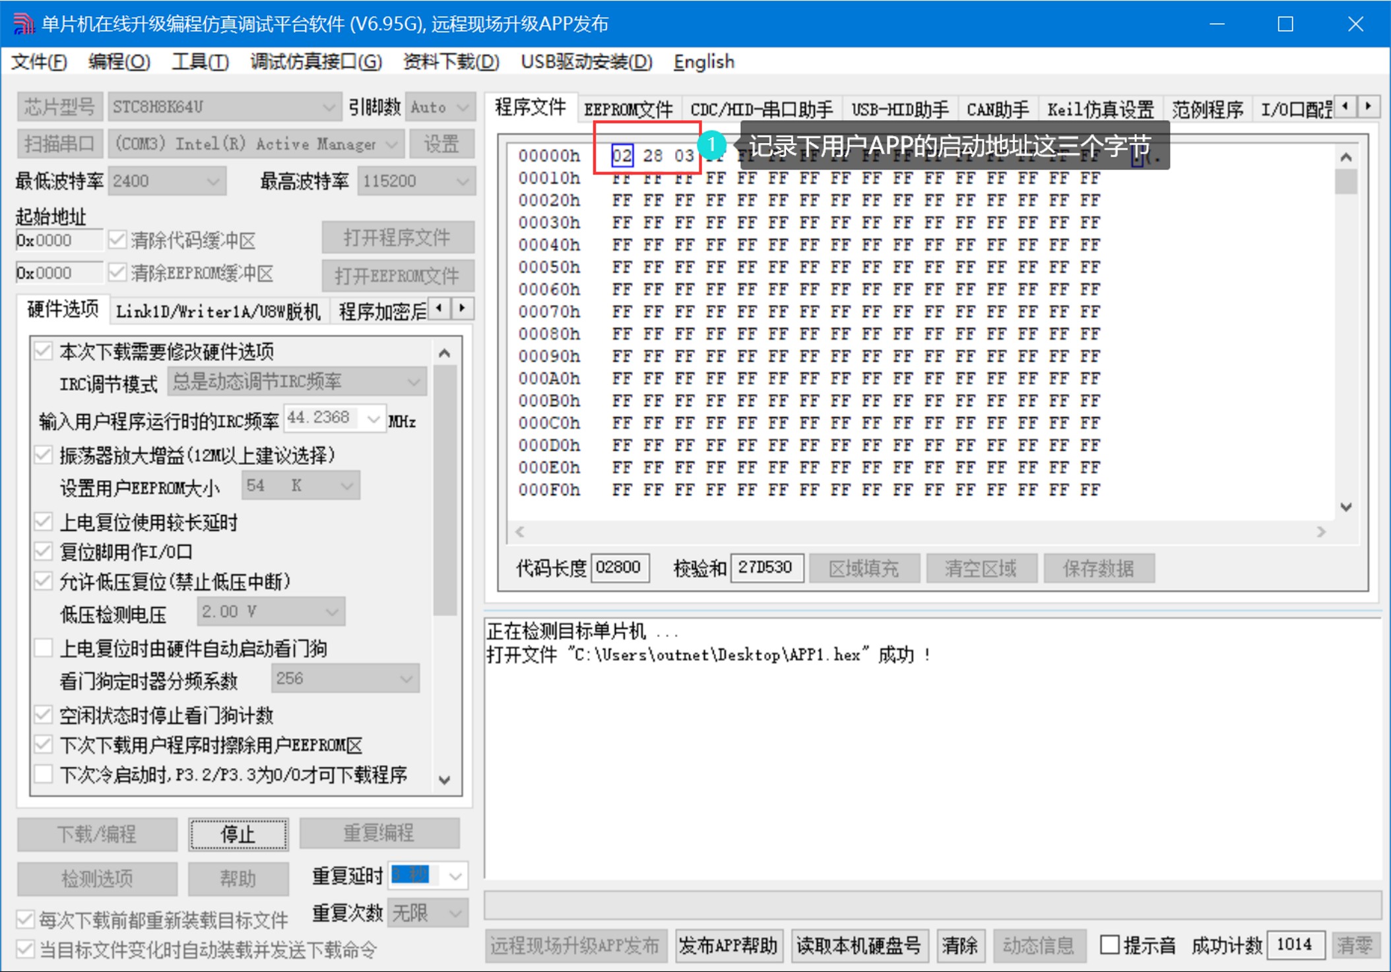Open 重复延时 dropdown

[x=455, y=876]
